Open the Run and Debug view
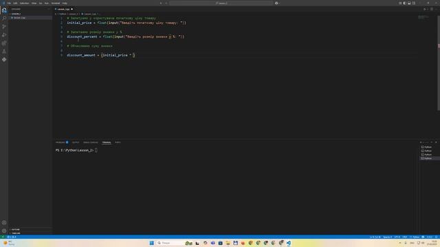 pos(4,35)
